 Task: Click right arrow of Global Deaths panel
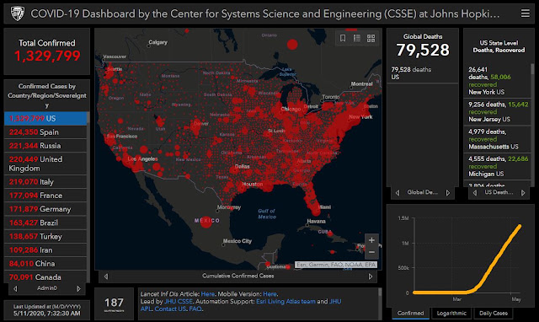[448, 193]
